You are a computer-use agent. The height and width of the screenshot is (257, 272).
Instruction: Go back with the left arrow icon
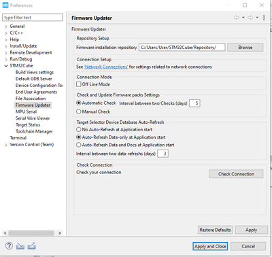coord(237,18)
